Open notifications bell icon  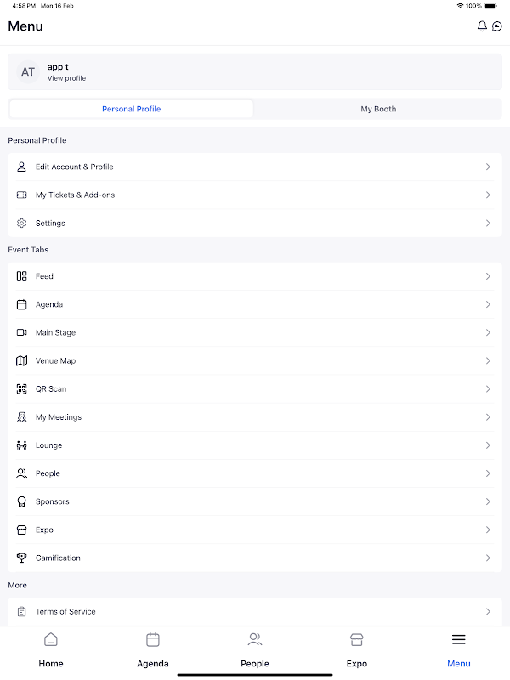pos(482,26)
